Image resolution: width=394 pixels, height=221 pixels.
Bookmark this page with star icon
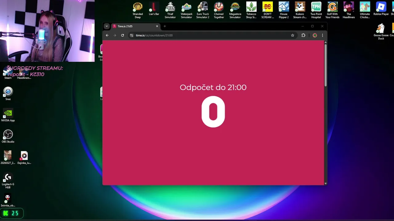pyautogui.click(x=292, y=35)
